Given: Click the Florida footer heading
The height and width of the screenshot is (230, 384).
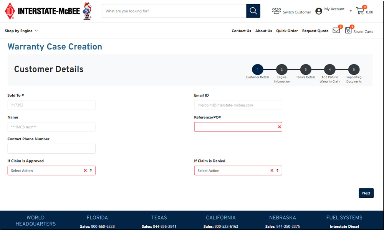Looking at the screenshot, I should coord(97,217).
